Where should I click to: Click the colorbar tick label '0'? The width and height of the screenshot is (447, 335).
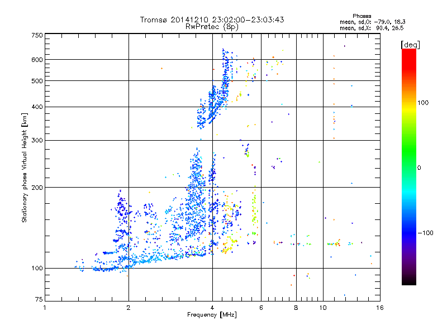(419, 167)
